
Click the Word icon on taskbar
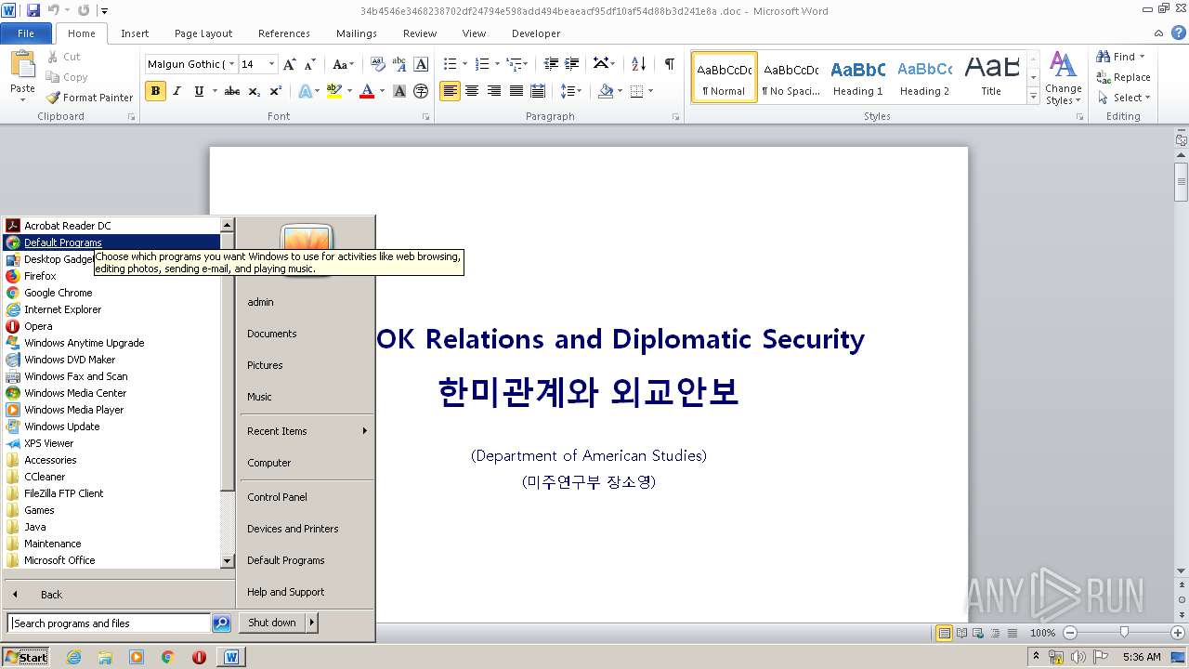click(231, 657)
